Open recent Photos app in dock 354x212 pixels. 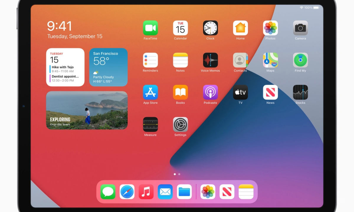[x=208, y=192]
